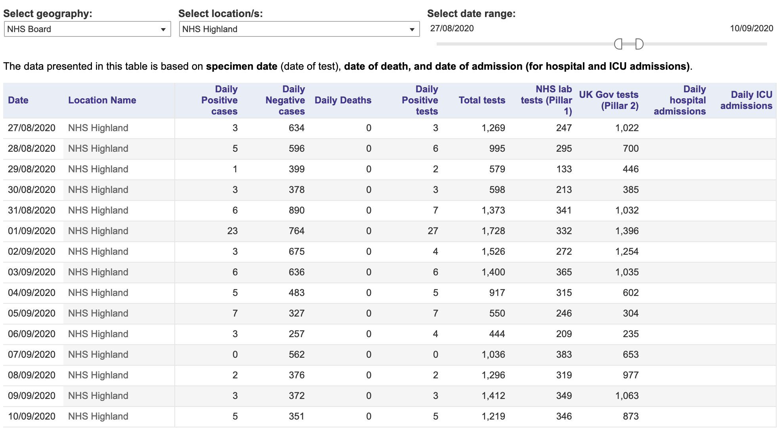783x435 pixels.
Task: Click the date cell 08/09/2020
Action: click(x=32, y=375)
